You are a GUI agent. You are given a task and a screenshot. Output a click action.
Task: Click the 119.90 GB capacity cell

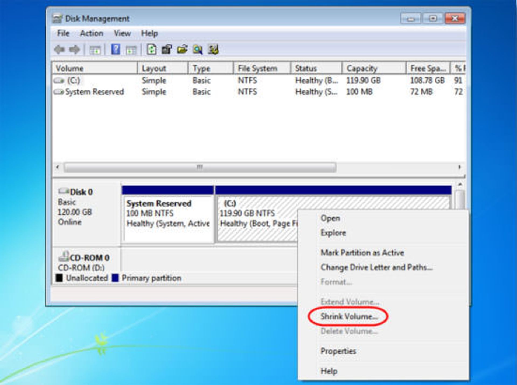click(363, 80)
